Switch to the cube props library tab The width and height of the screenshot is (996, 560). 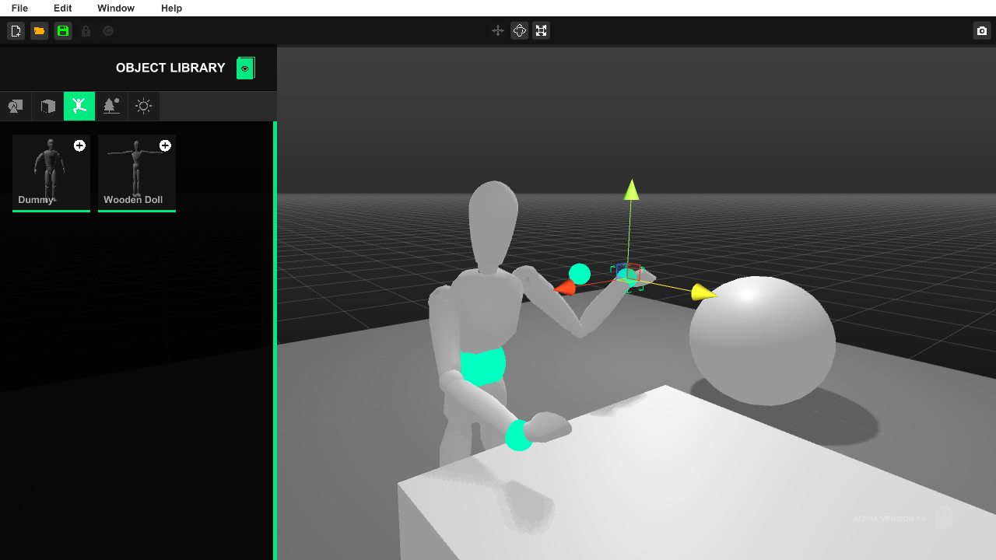pos(47,106)
